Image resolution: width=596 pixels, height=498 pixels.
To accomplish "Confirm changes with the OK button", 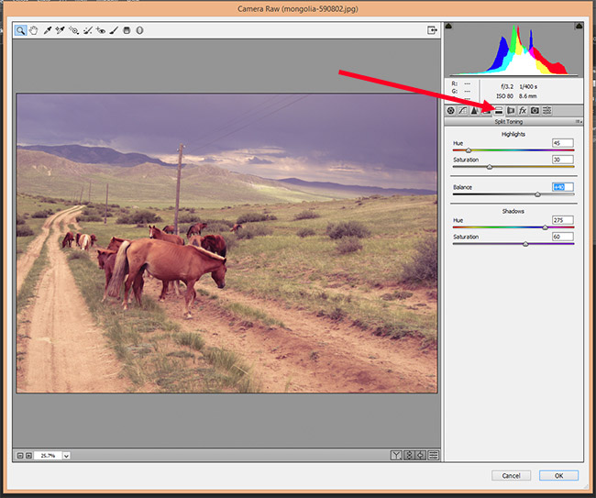I will coord(558,476).
